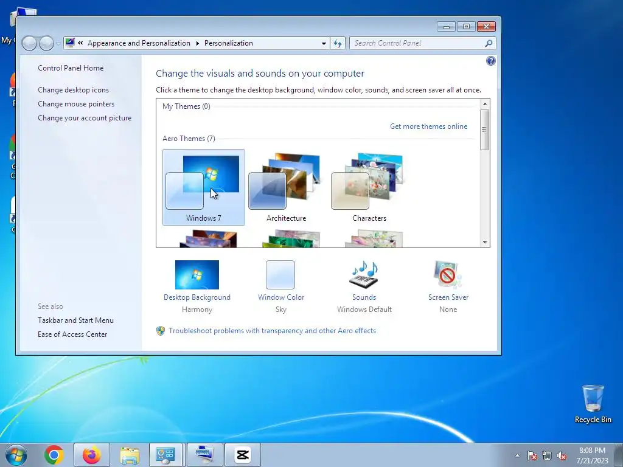Click the My Themes (0) heading
Viewport: 623px width, 467px height.
pyautogui.click(x=186, y=106)
